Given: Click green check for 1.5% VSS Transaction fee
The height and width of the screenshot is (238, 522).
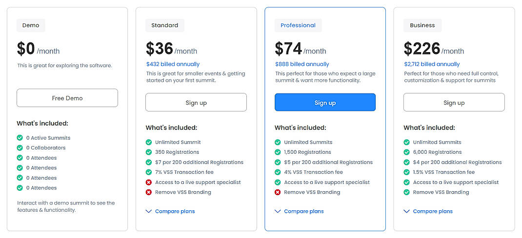Looking at the screenshot, I should click(x=406, y=172).
